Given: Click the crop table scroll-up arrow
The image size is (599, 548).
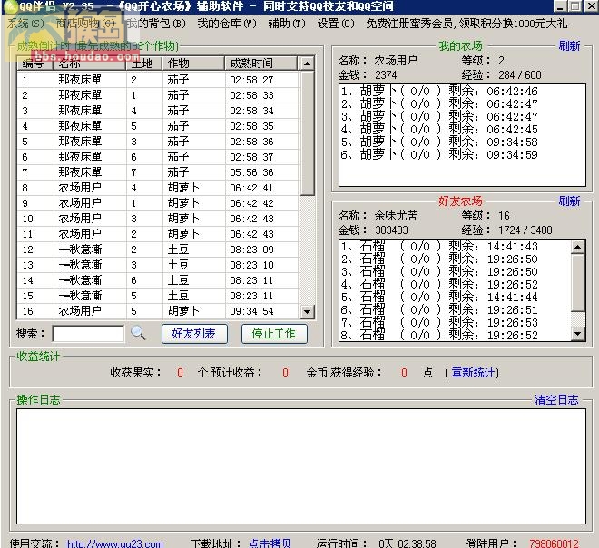Looking at the screenshot, I should tap(307, 64).
